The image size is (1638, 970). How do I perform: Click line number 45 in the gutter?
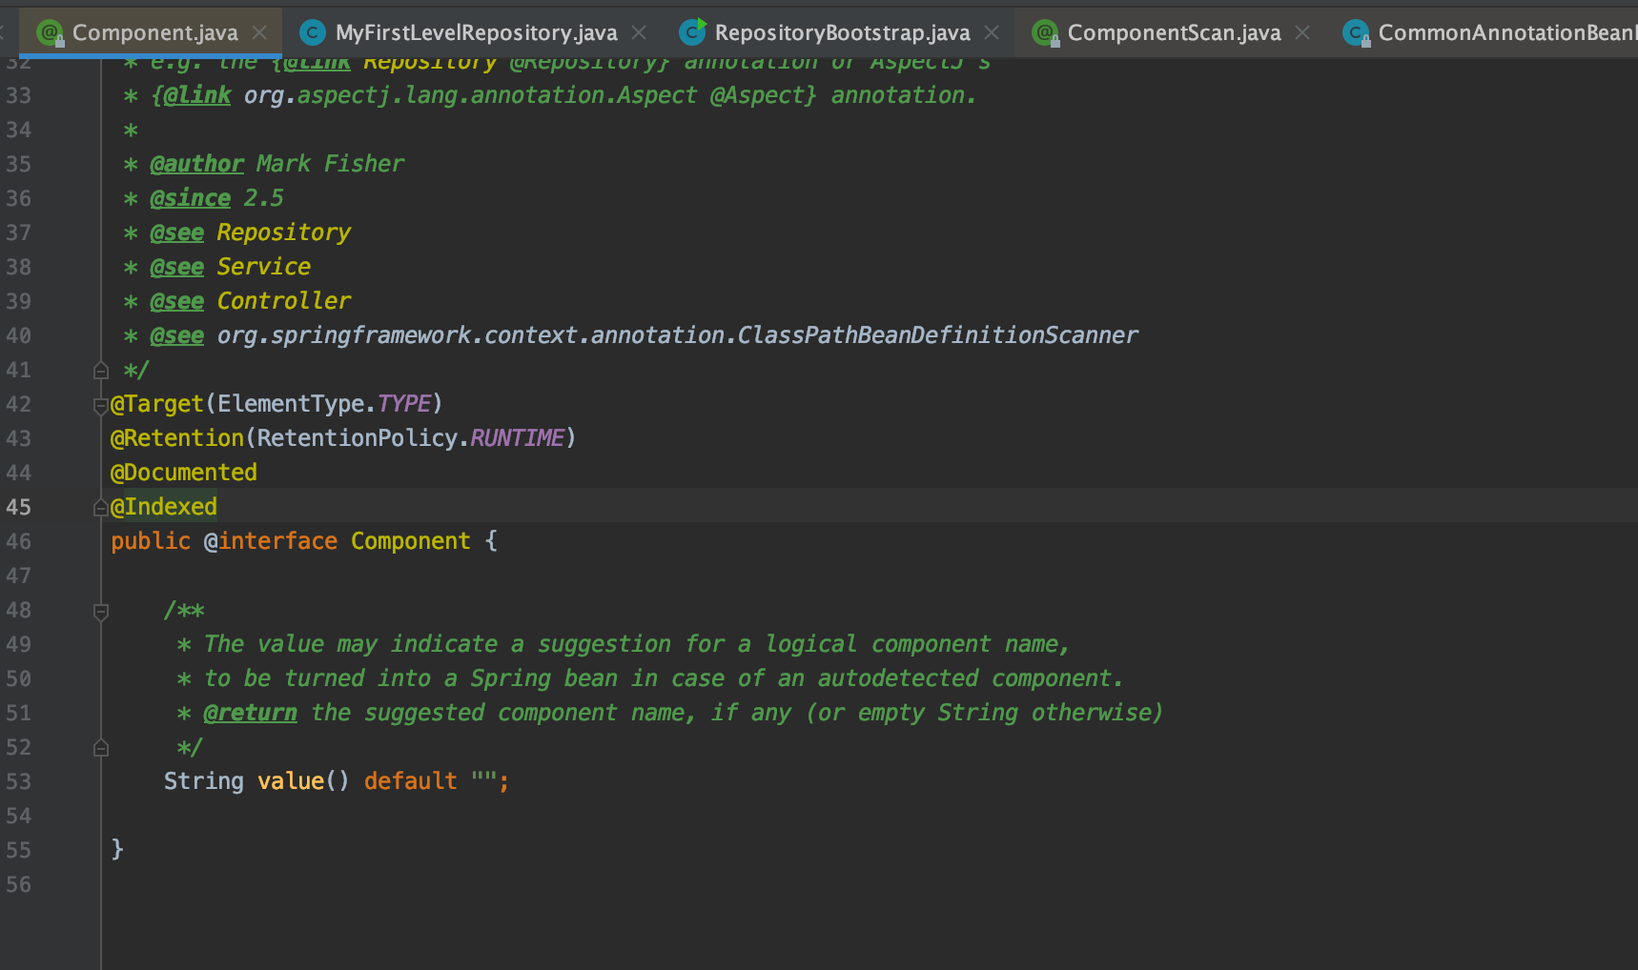(x=19, y=507)
